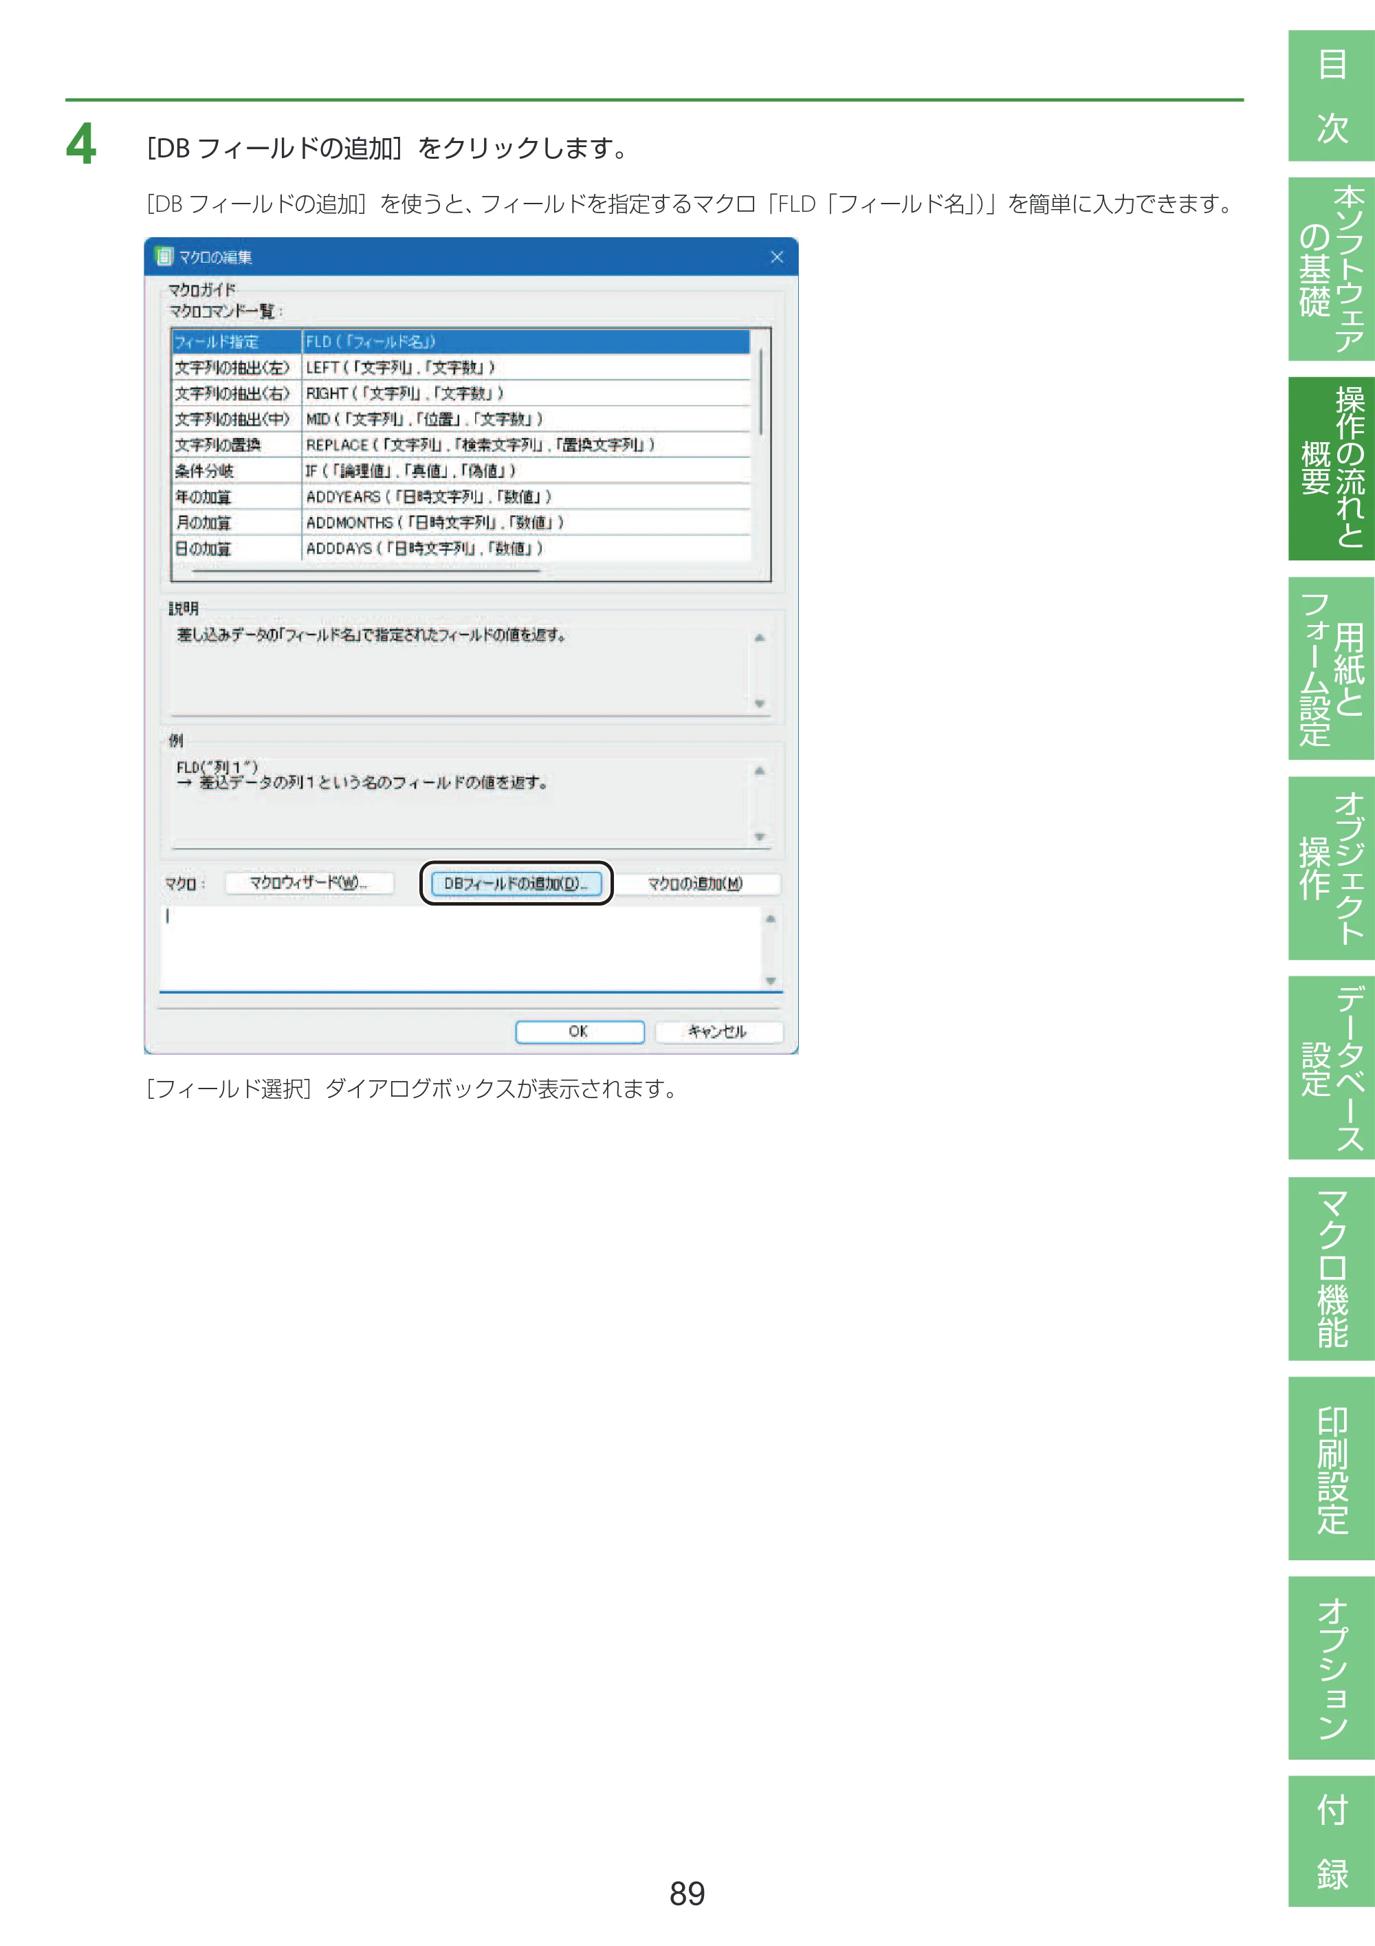Open the 操作の流れと概要 side tab
The width and height of the screenshot is (1375, 1946).
pyautogui.click(x=1331, y=469)
